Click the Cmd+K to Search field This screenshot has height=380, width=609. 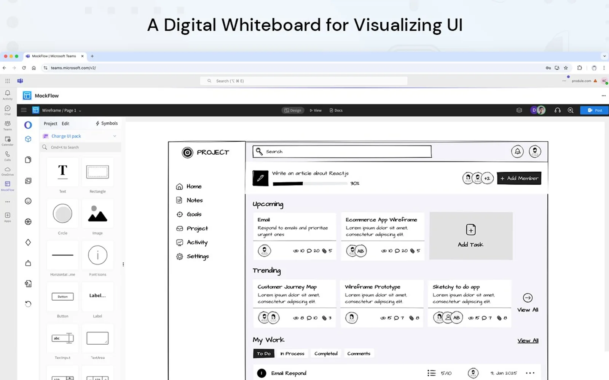click(x=80, y=147)
